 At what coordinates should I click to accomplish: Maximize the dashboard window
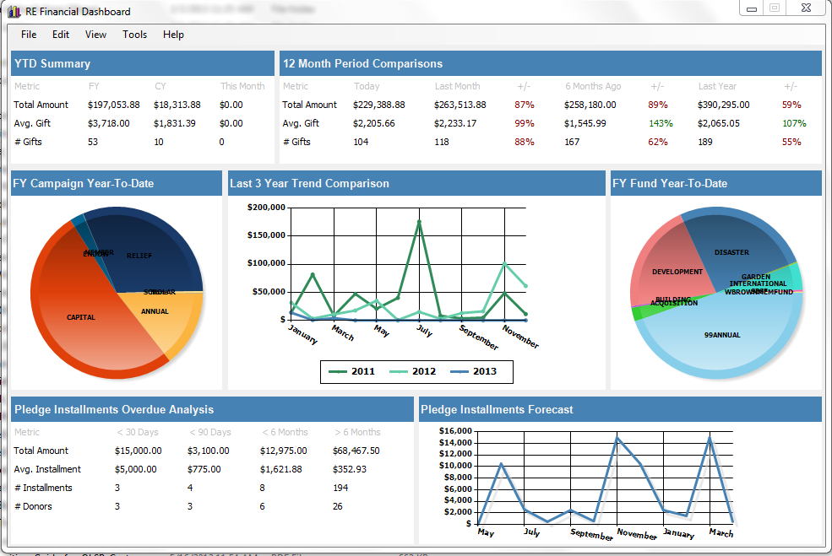coord(775,8)
